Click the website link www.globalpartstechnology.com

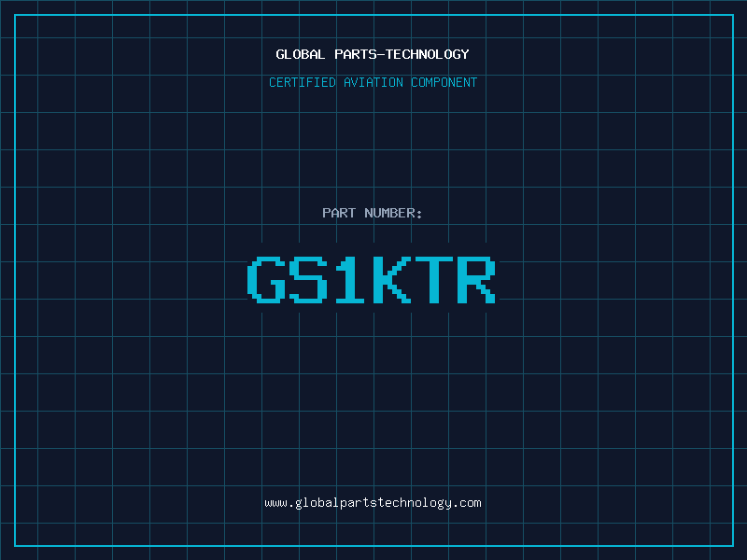[373, 503]
